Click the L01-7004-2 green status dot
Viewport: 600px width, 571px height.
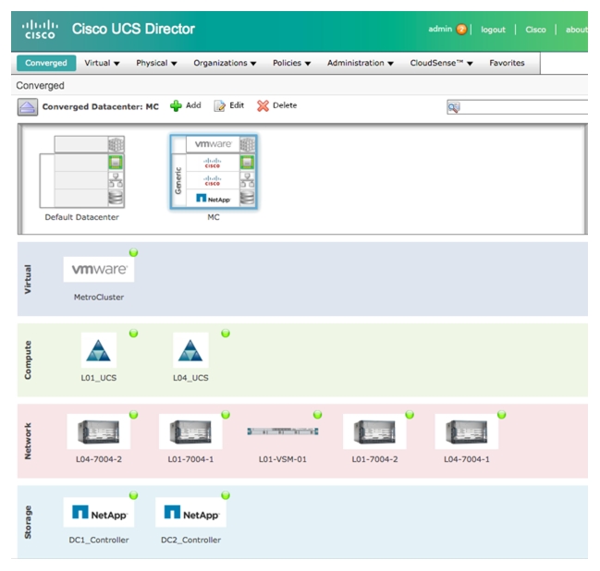pos(410,415)
